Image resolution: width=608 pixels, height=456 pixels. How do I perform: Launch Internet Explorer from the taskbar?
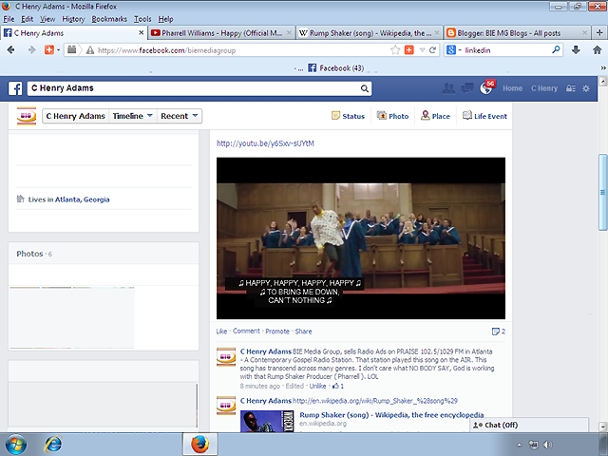pos(53,445)
